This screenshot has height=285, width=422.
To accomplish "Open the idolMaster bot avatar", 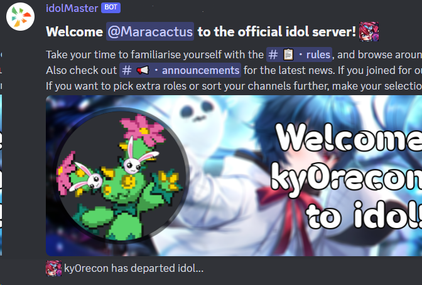I will [21, 17].
